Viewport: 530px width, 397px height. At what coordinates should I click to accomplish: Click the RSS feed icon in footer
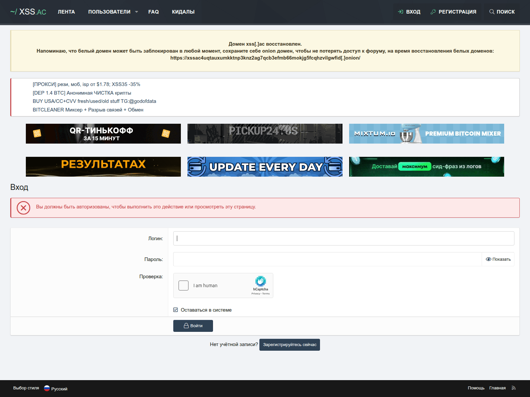[514, 388]
